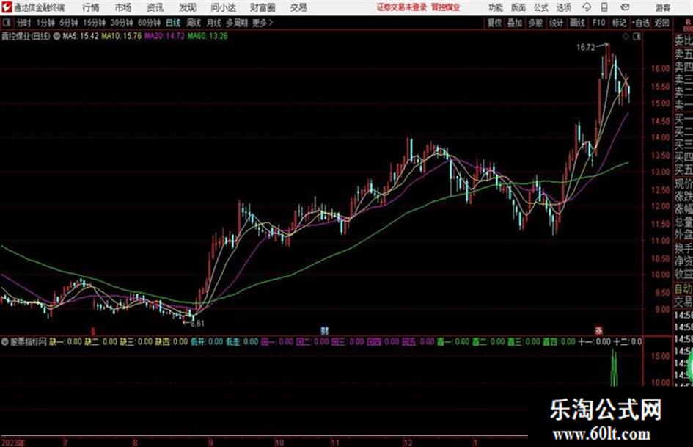Open the 资讯 menu
The image size is (693, 447).
coord(155,7)
